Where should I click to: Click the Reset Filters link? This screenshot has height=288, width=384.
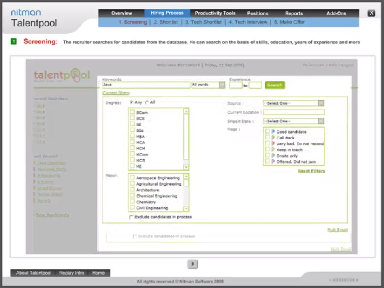point(311,171)
